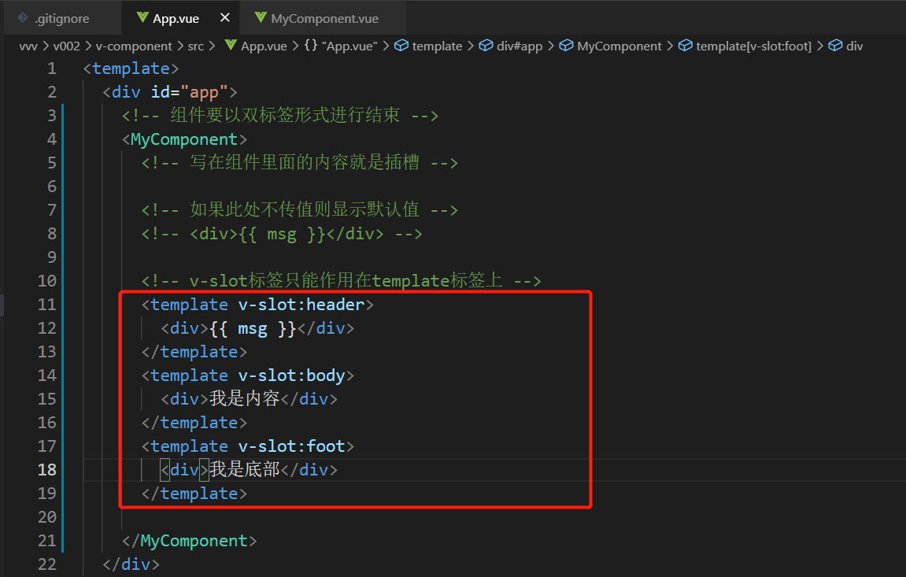The height and width of the screenshot is (577, 906).
Task: Click the comment 组件要以双标签形式进行结束
Action: (280, 116)
